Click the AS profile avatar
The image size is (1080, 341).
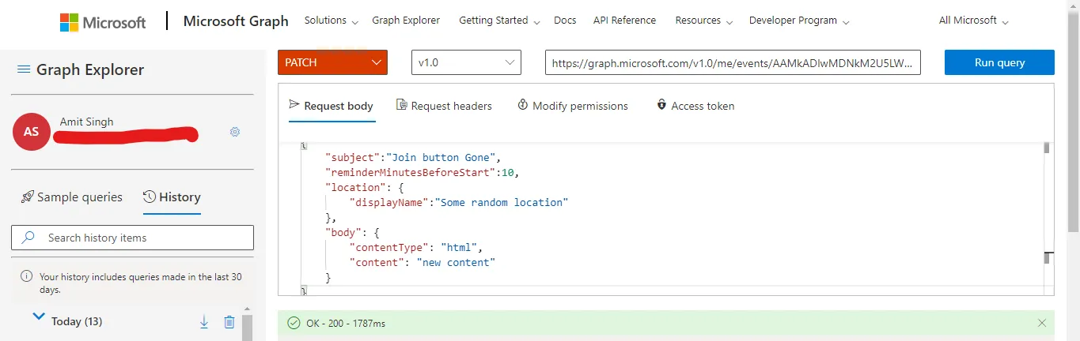31,132
